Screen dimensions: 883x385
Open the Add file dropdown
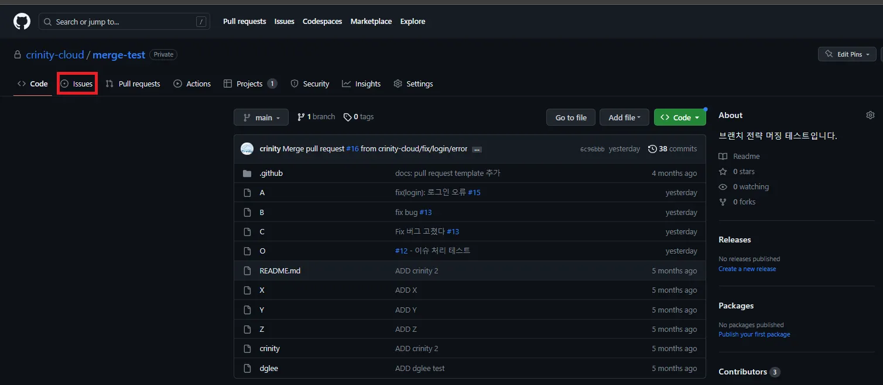624,117
